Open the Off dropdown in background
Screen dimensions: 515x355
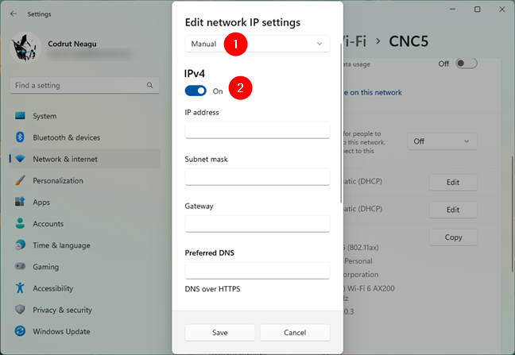tap(442, 141)
